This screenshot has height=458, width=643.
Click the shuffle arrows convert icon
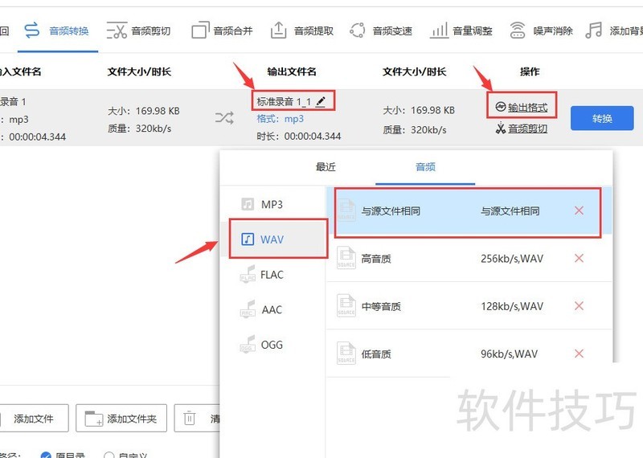[x=224, y=119]
